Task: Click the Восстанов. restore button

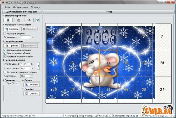Action: pyautogui.click(x=30, y=29)
